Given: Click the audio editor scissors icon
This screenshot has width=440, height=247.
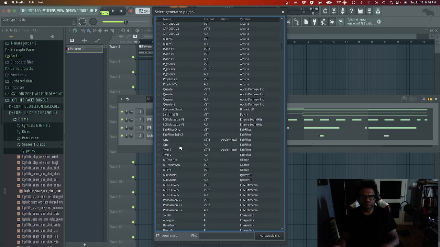Looking at the screenshot, I should pos(334,11).
